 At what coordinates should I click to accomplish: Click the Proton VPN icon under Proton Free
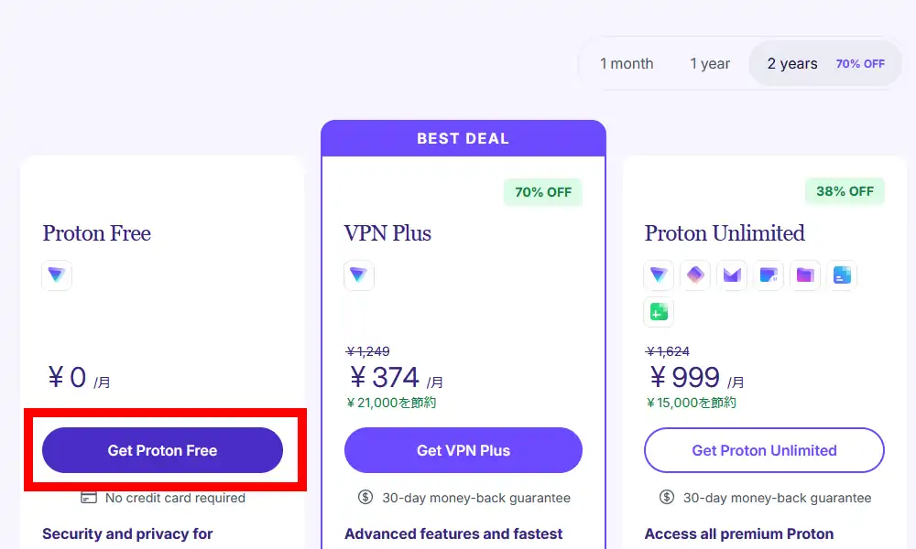point(57,275)
